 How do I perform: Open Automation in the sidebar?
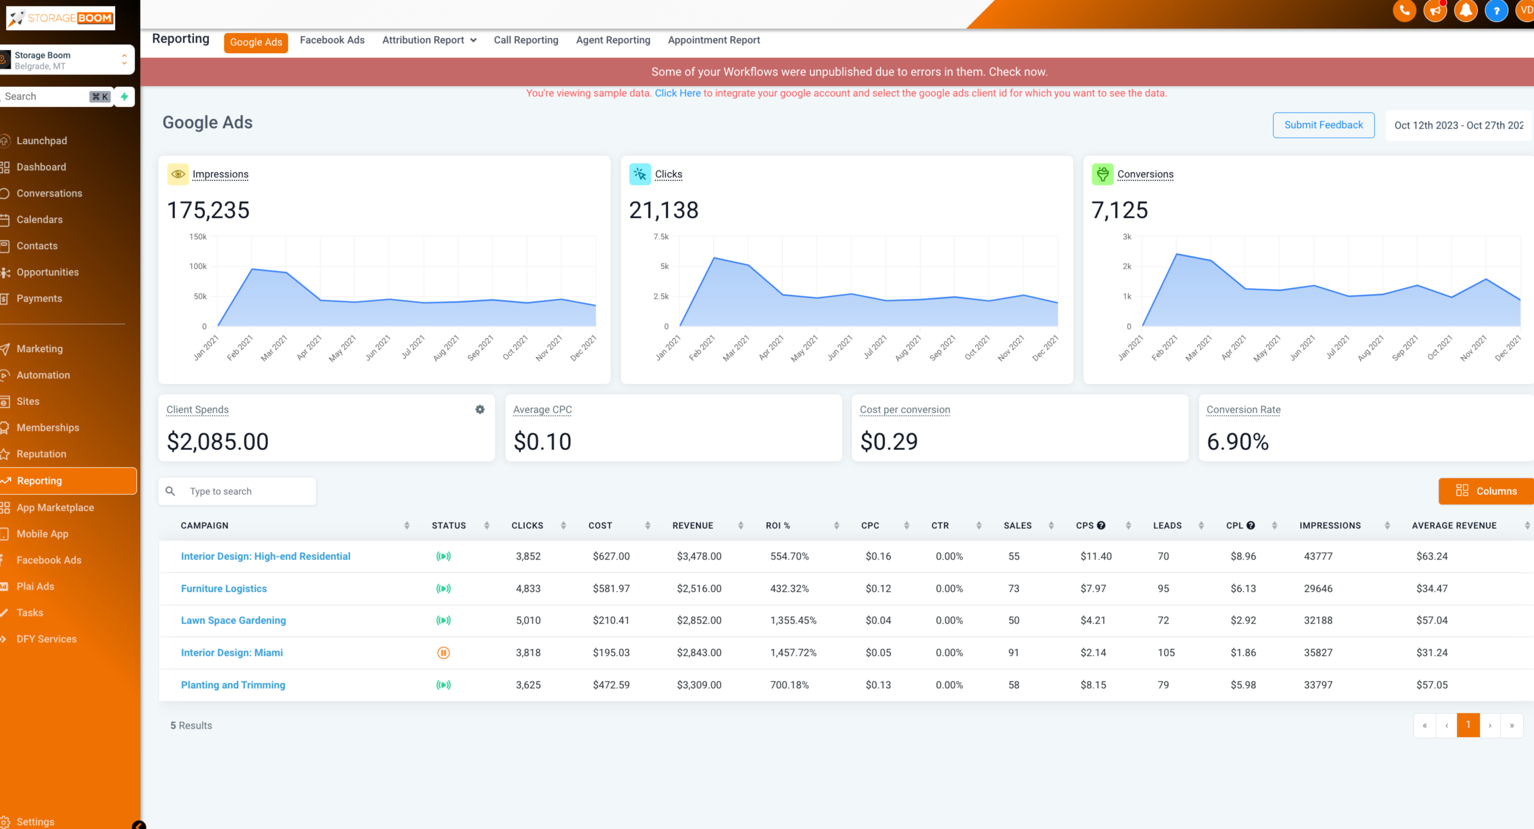pyautogui.click(x=43, y=375)
